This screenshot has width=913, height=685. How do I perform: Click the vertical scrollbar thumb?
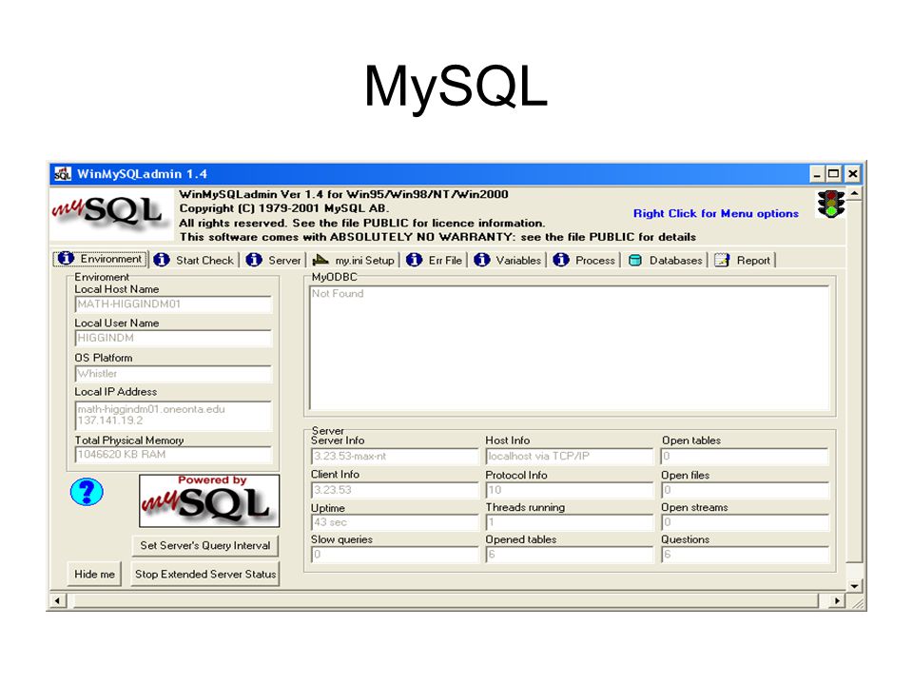tap(854, 382)
